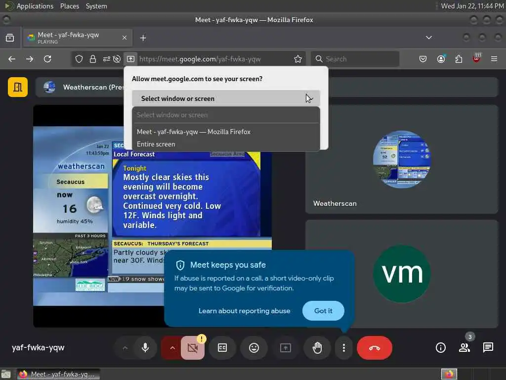This screenshot has width=506, height=380.
Task: Open a new tab with plus button
Action: 143,38
